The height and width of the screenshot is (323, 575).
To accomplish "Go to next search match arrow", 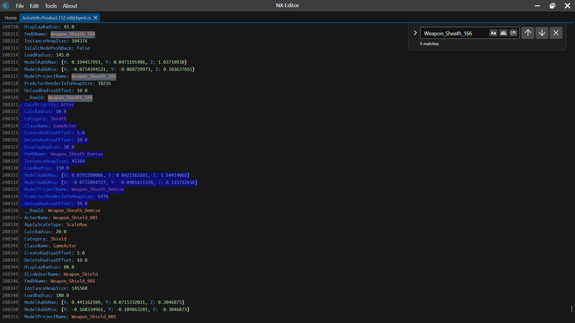I will pyautogui.click(x=542, y=33).
